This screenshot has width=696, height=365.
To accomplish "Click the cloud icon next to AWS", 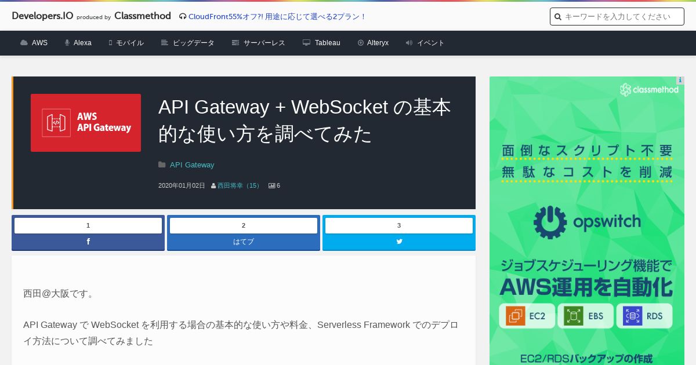I will pyautogui.click(x=24, y=43).
